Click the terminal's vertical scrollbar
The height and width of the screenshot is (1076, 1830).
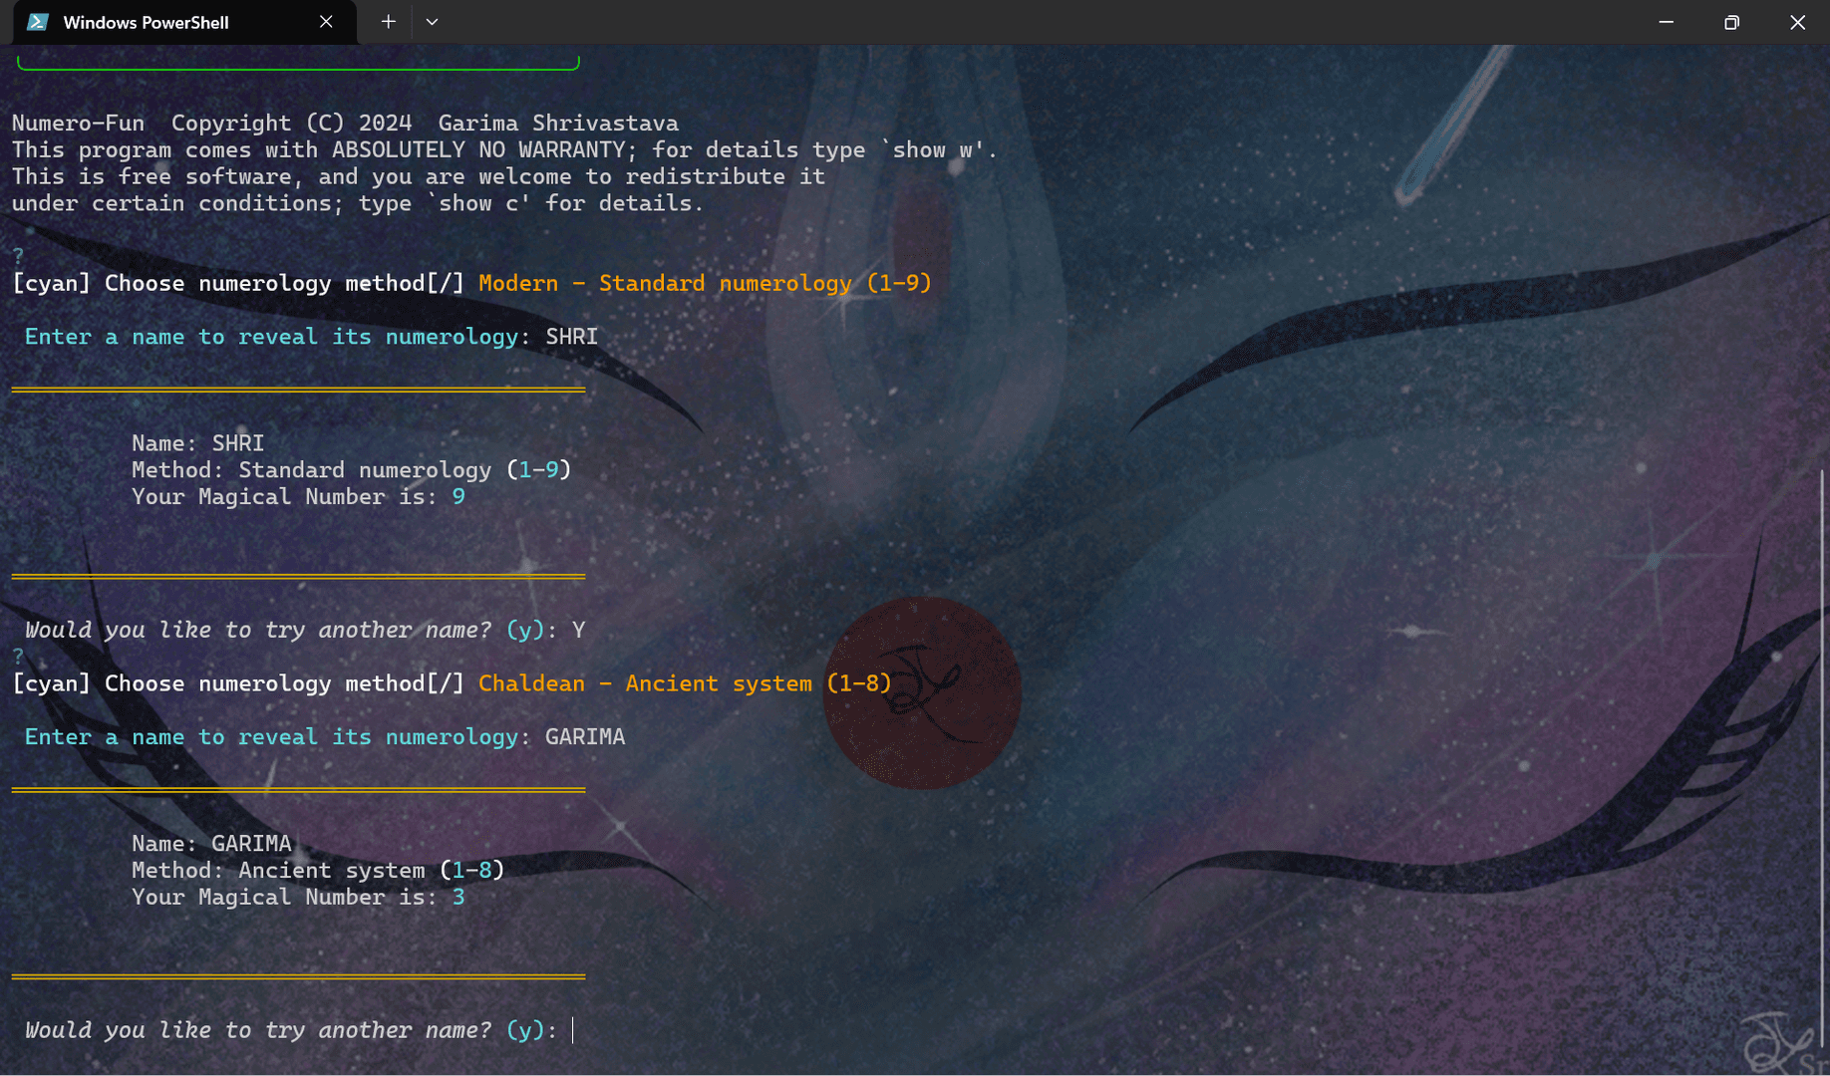(1822, 757)
